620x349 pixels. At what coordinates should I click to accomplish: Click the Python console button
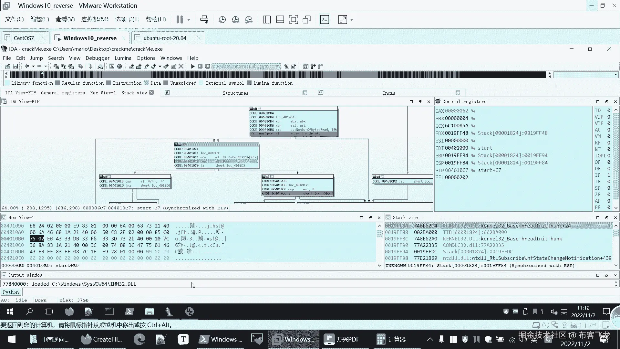coord(11,292)
